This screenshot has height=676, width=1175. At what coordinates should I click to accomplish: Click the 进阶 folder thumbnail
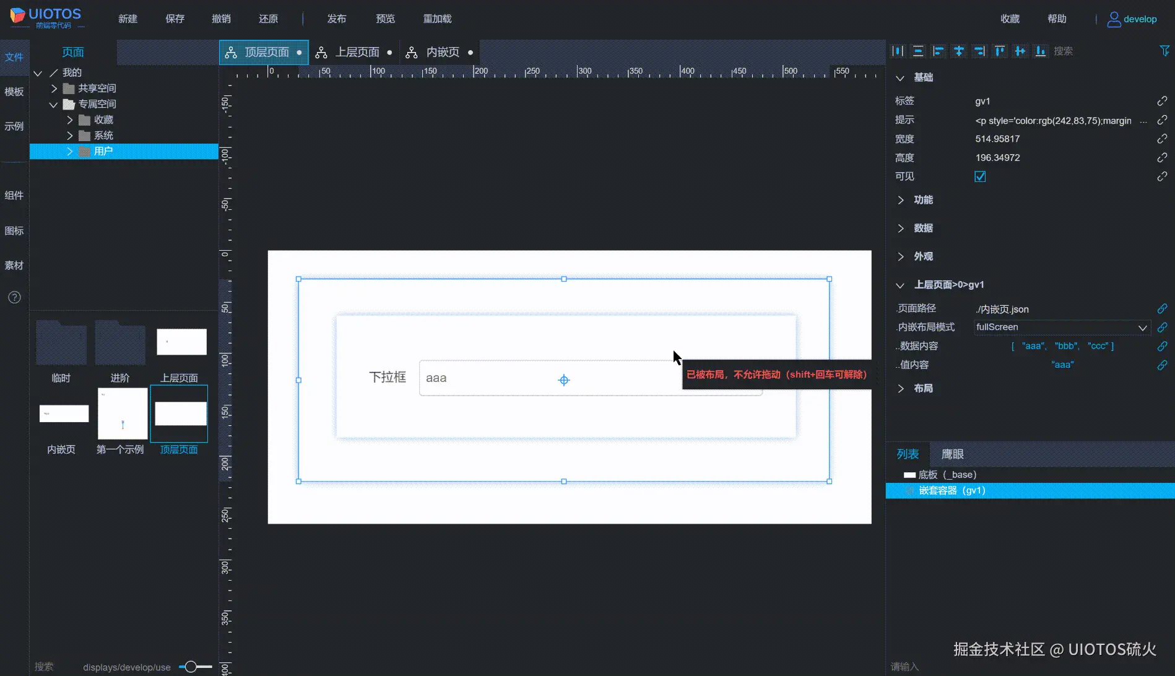click(120, 342)
